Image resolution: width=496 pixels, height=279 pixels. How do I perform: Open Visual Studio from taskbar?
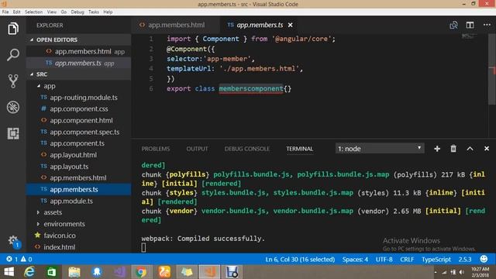[119, 272]
